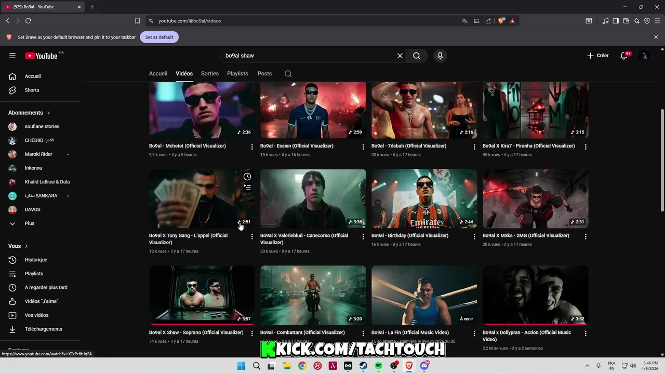Viewport: 665px width, 374px height.
Task: Click Brave Shields icon in address bar
Action: (501, 21)
